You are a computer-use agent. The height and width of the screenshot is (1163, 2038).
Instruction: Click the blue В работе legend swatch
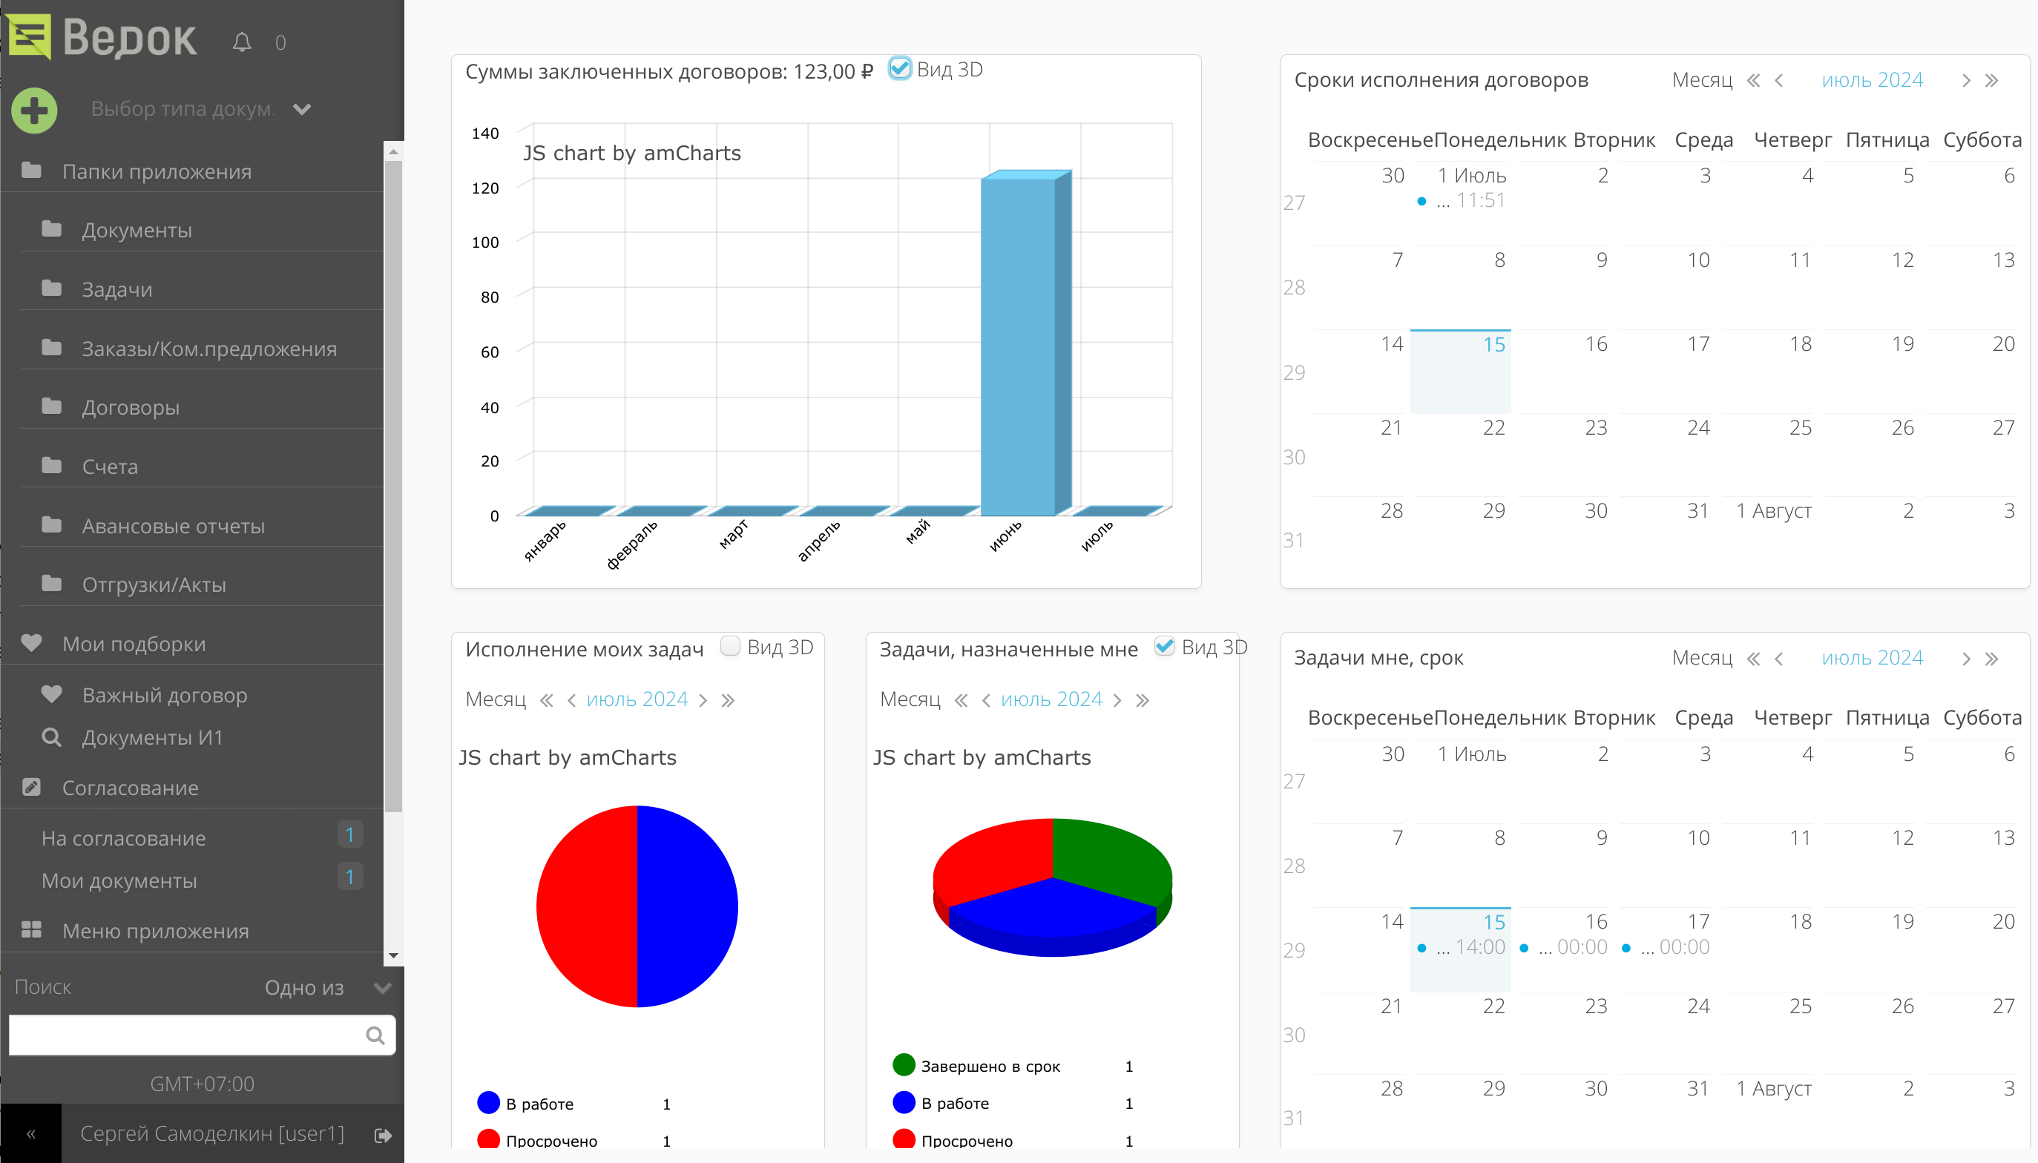488,1103
